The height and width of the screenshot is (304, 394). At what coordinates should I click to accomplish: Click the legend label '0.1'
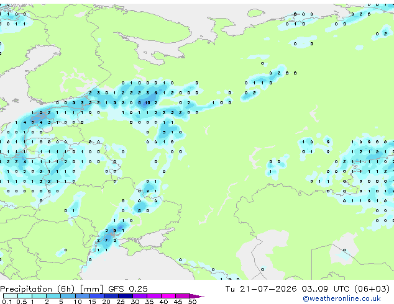pyautogui.click(x=7, y=302)
